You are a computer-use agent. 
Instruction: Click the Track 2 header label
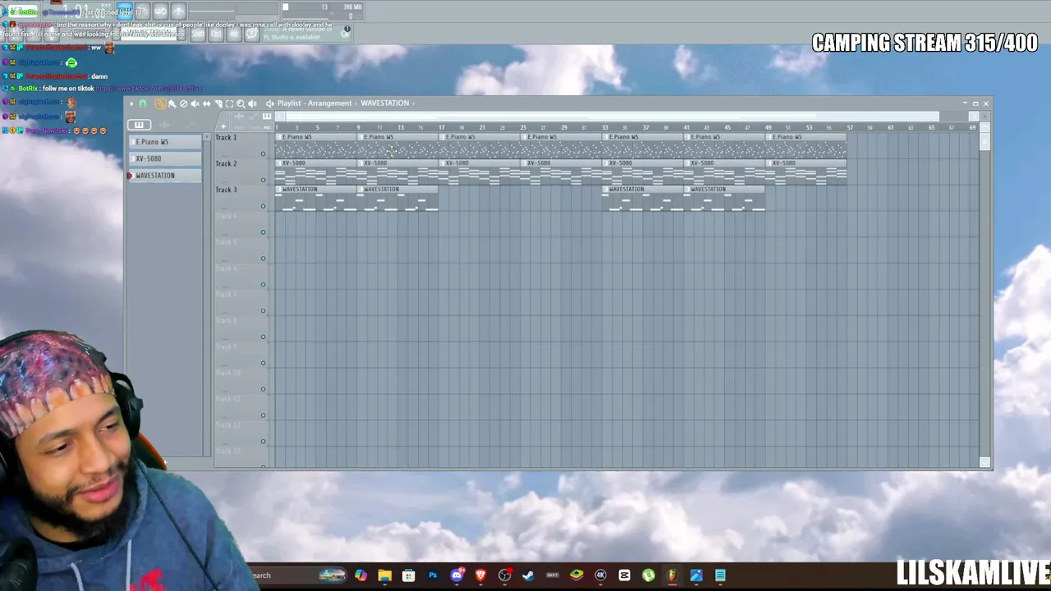pos(226,163)
